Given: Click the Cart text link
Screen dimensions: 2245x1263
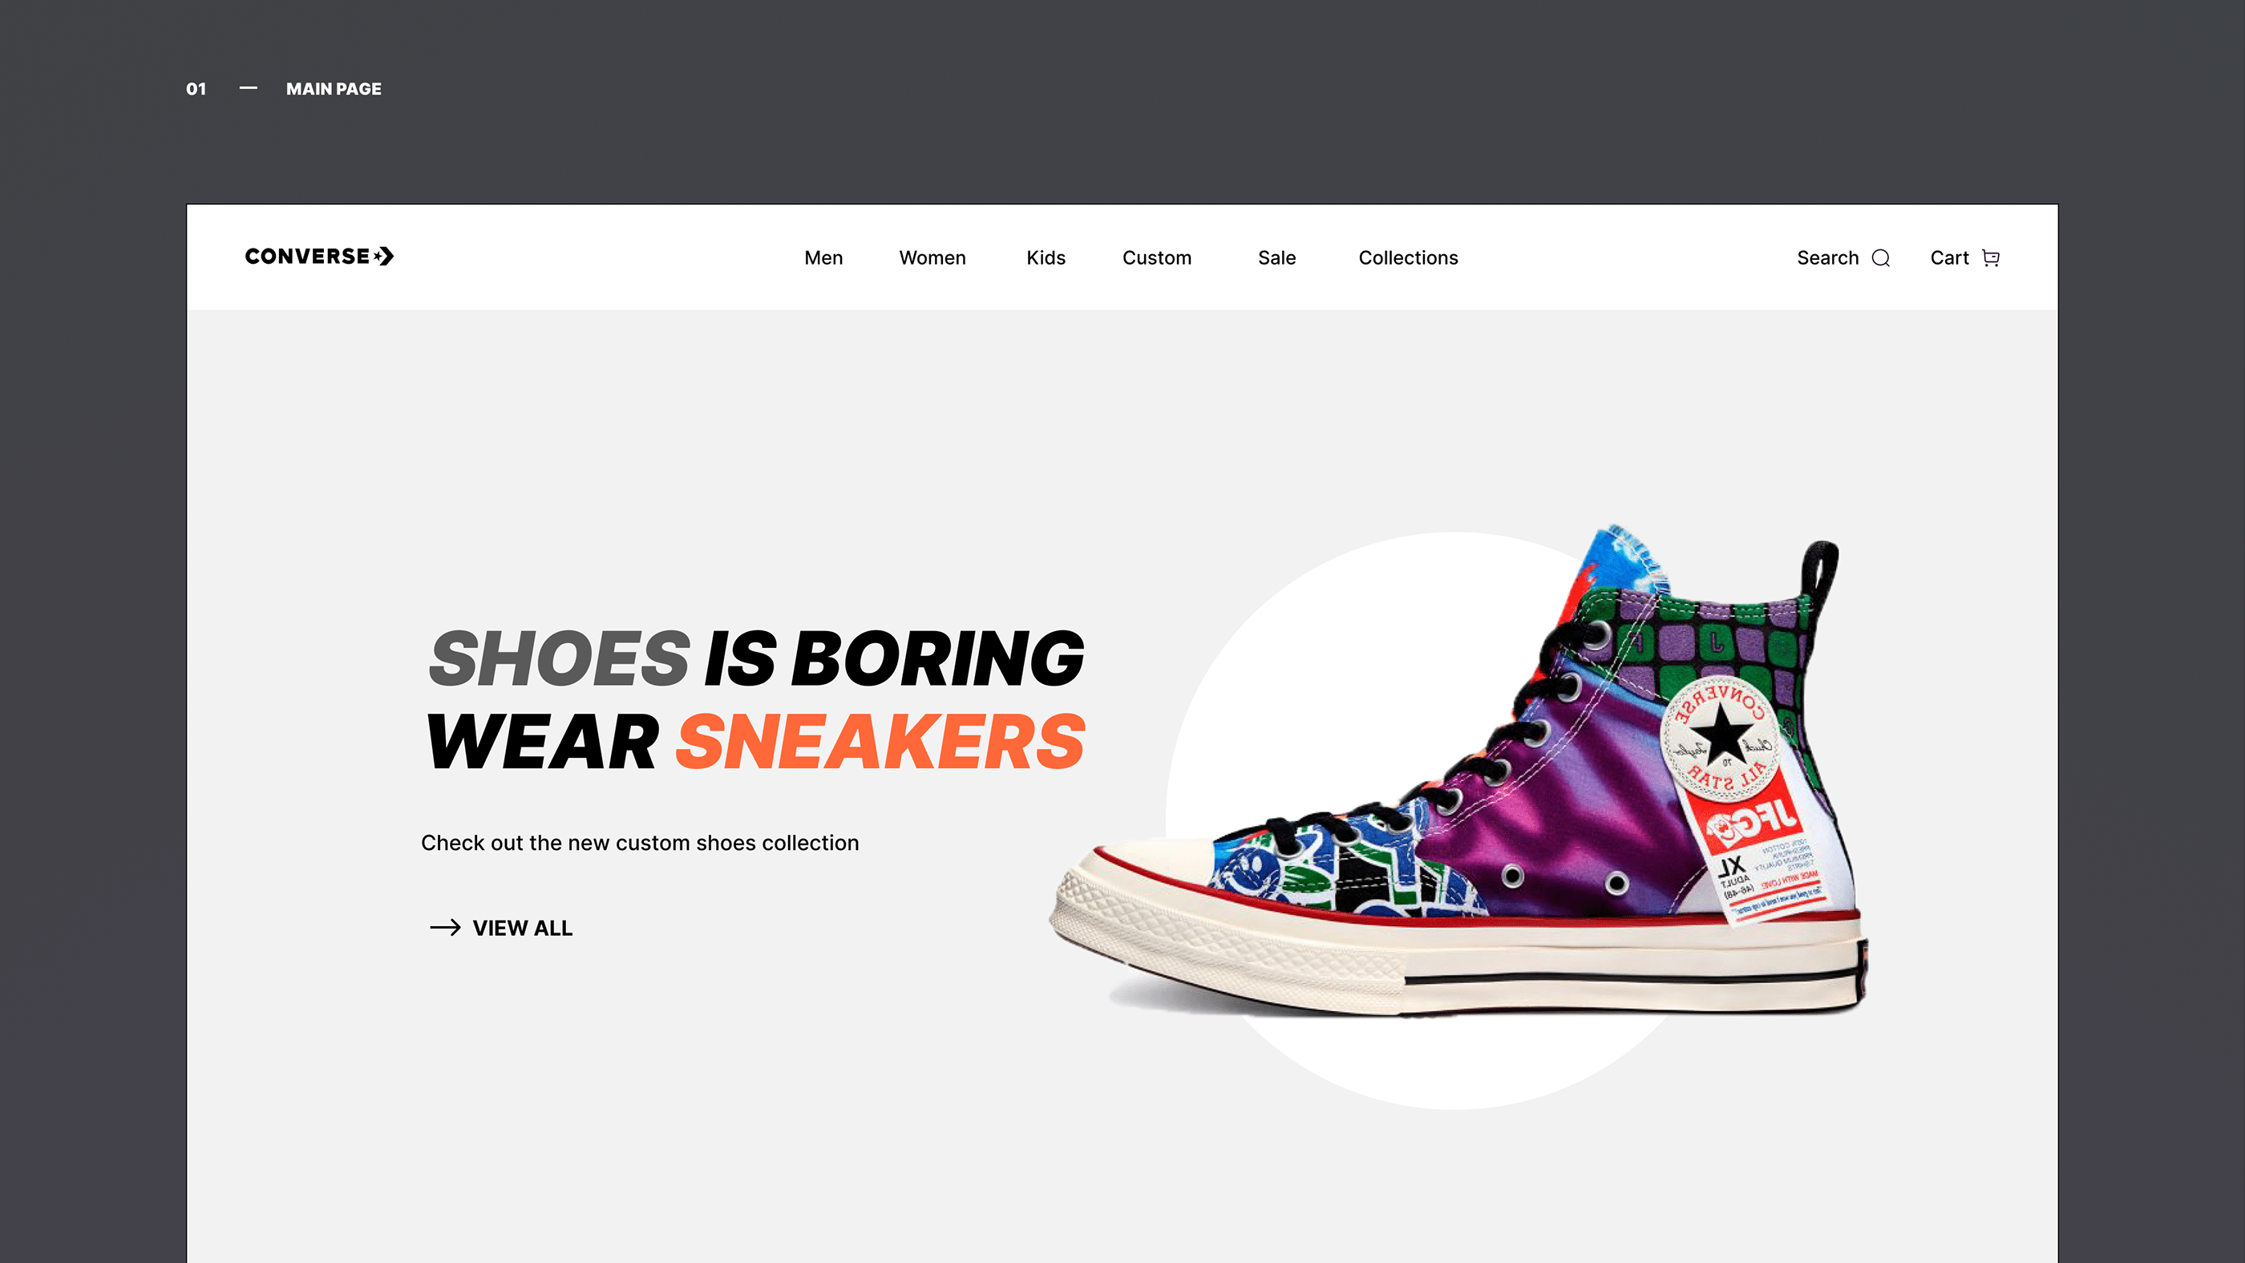Looking at the screenshot, I should click(1950, 258).
